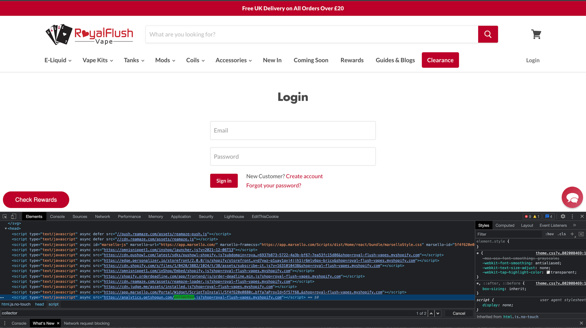Click the Sign in button
586x328 pixels.
click(224, 181)
